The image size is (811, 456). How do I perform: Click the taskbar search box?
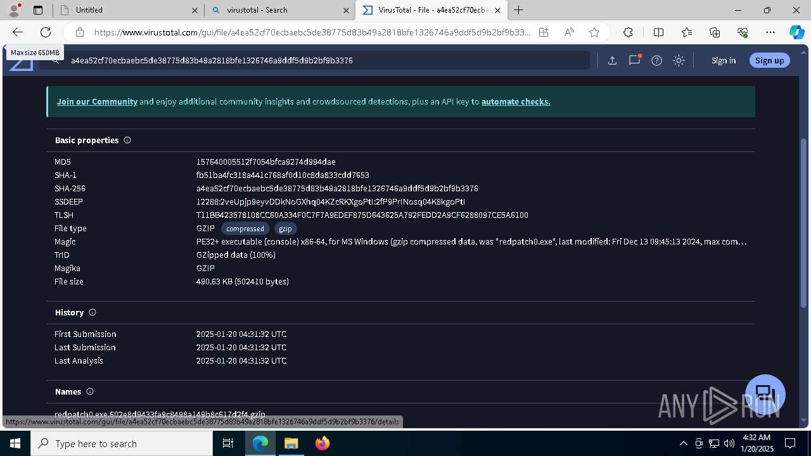[x=122, y=443]
